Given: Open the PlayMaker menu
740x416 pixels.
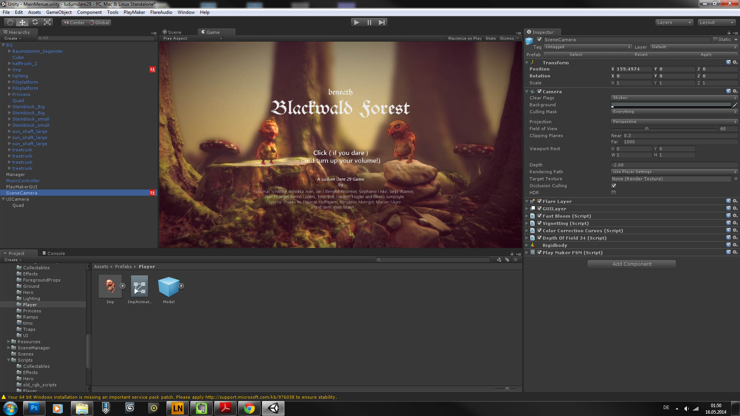Looking at the screenshot, I should [134, 12].
